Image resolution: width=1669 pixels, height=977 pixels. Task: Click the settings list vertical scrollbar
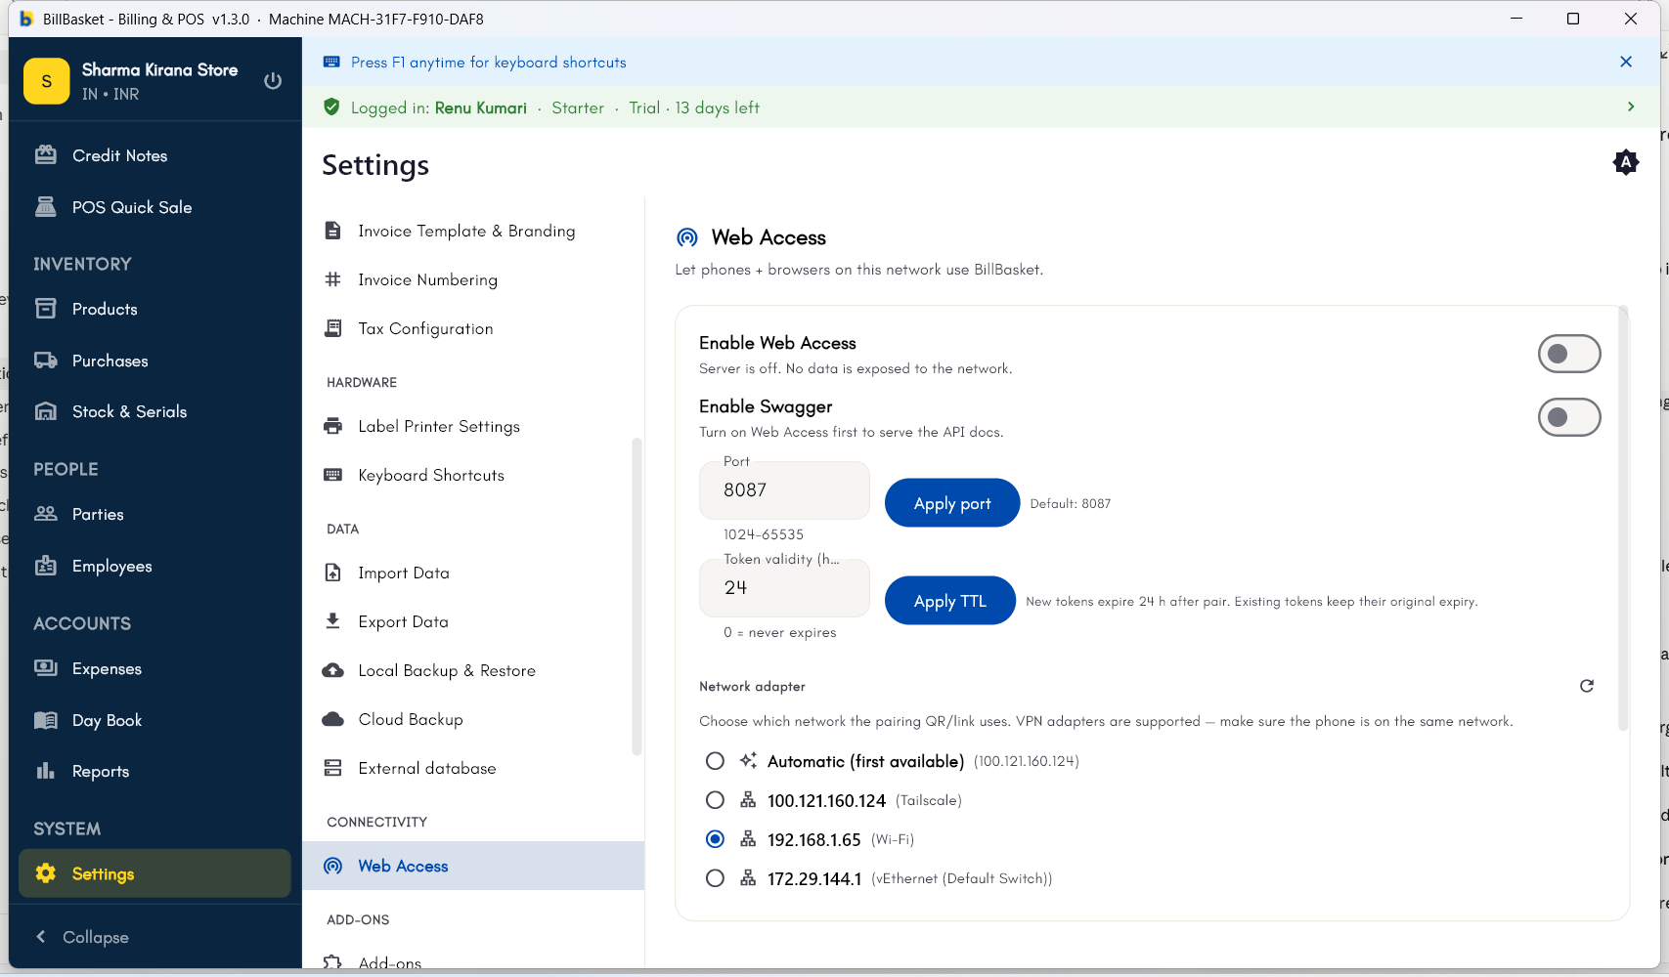point(637,596)
